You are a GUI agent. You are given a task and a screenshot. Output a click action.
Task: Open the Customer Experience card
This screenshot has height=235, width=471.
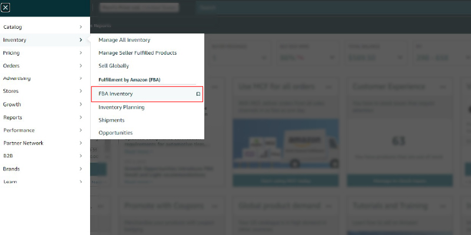tap(389, 86)
